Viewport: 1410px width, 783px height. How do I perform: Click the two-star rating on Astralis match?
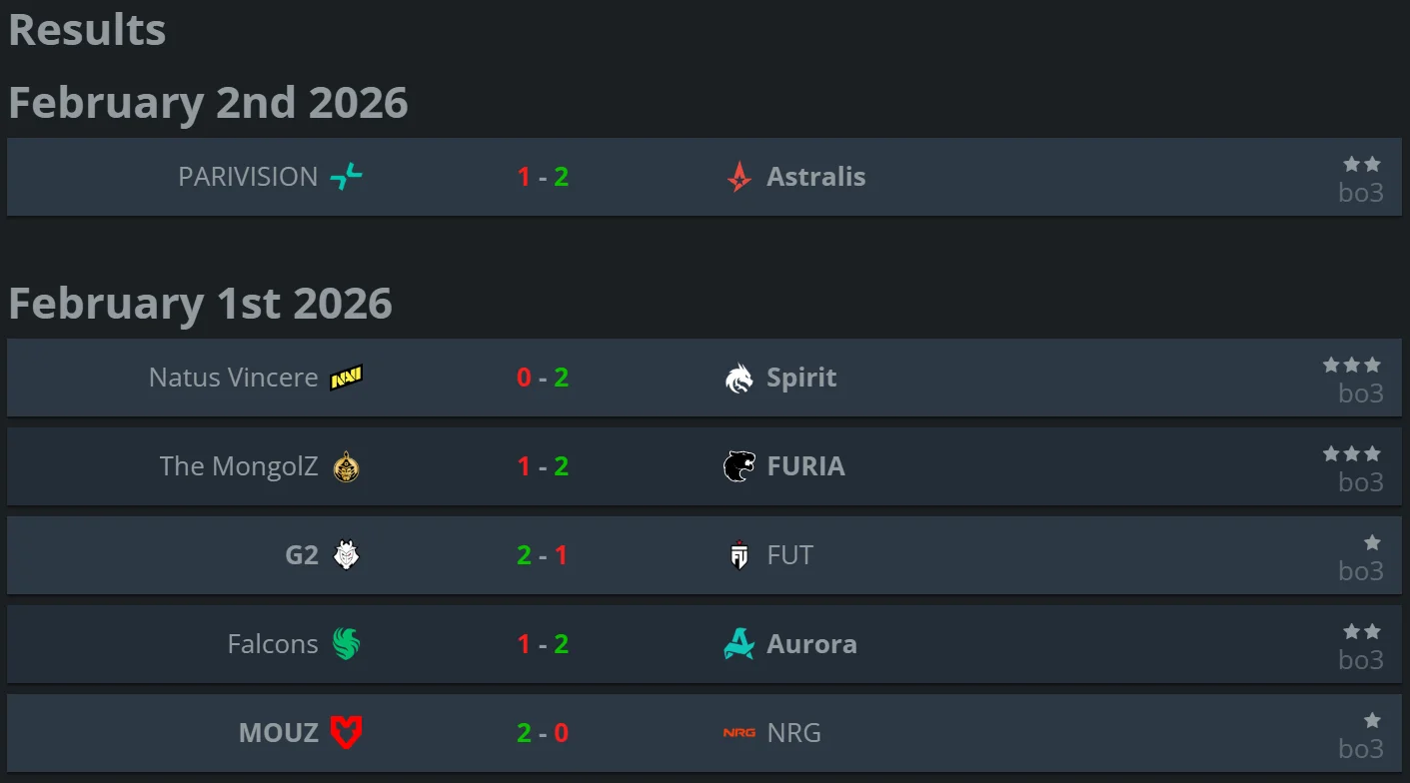click(1361, 164)
